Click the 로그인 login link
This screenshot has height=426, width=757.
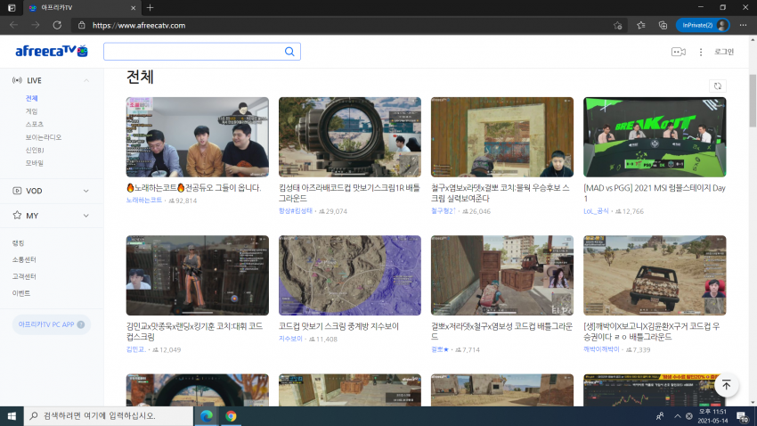point(724,52)
